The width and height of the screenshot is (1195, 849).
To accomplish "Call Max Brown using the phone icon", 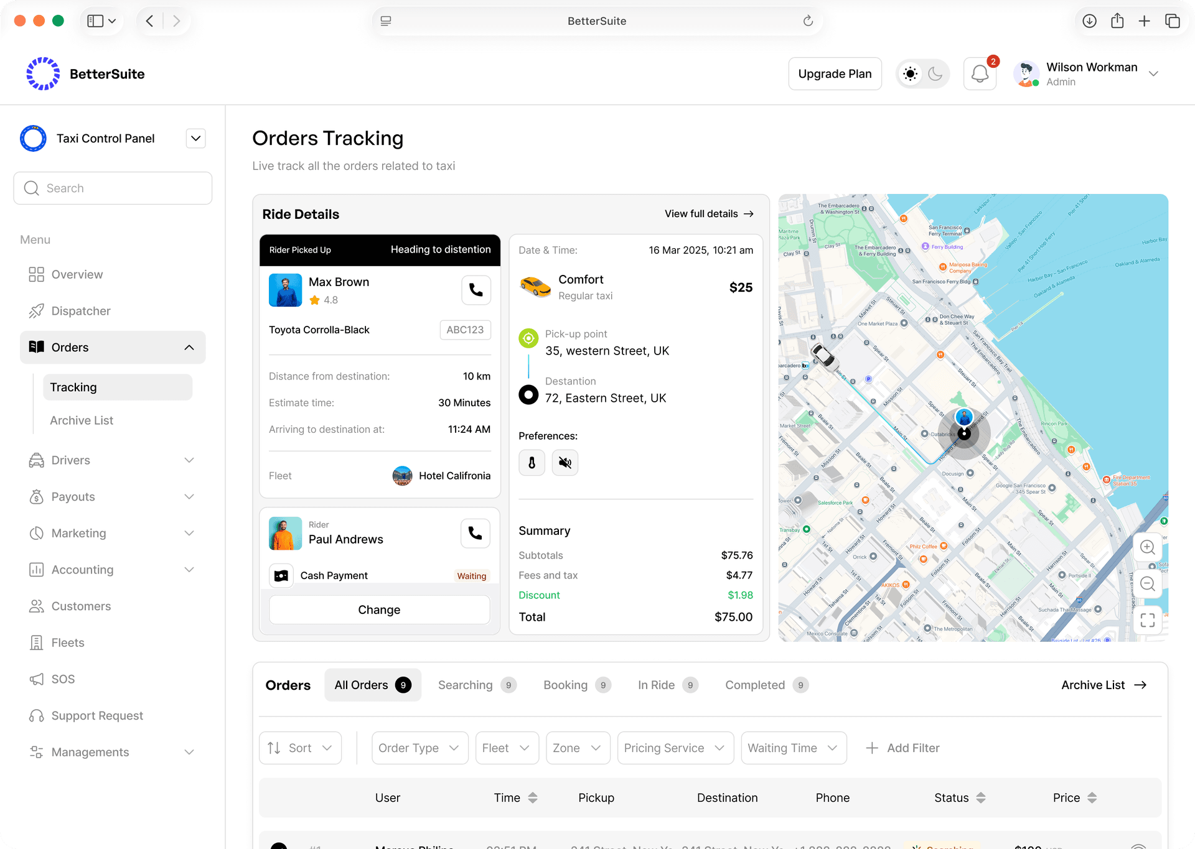I will [476, 290].
